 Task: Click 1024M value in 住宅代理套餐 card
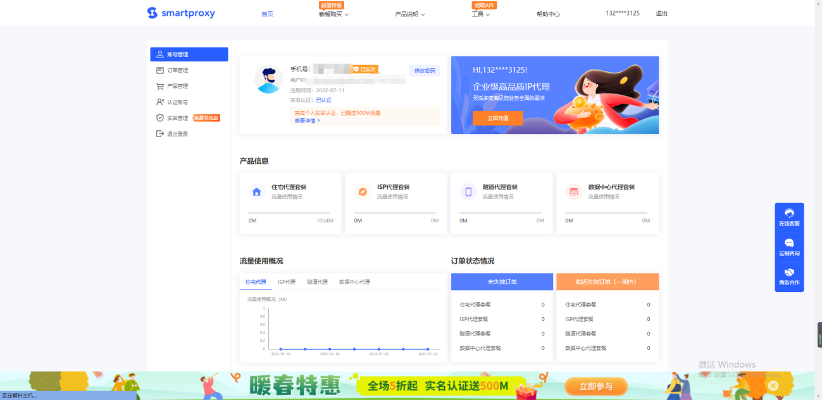click(325, 221)
